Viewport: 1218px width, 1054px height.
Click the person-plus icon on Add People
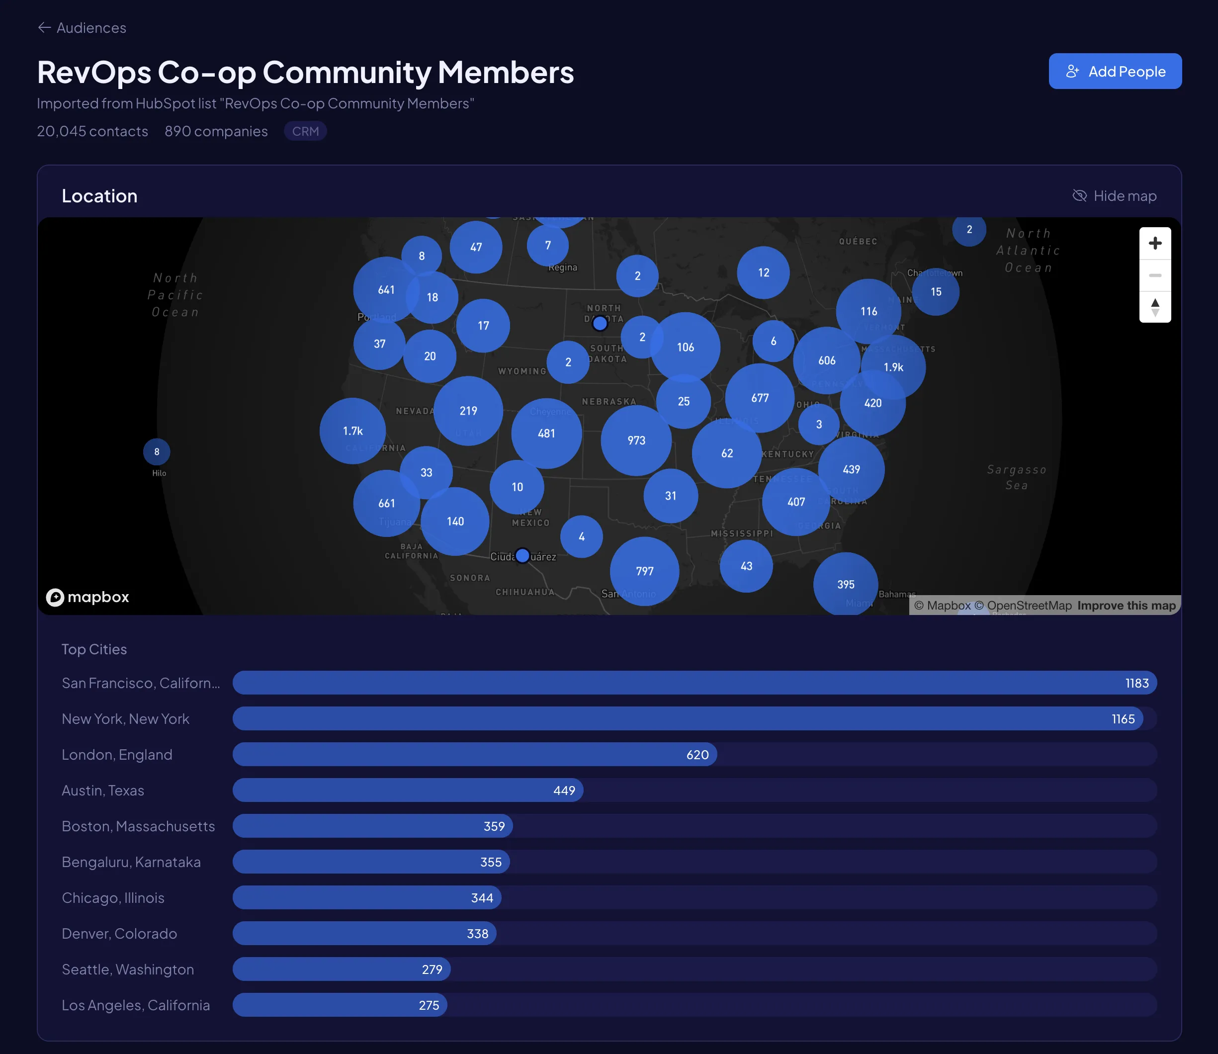[x=1074, y=71]
